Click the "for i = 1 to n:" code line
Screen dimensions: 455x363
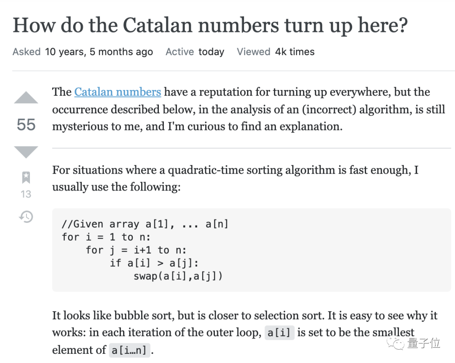[x=106, y=237]
